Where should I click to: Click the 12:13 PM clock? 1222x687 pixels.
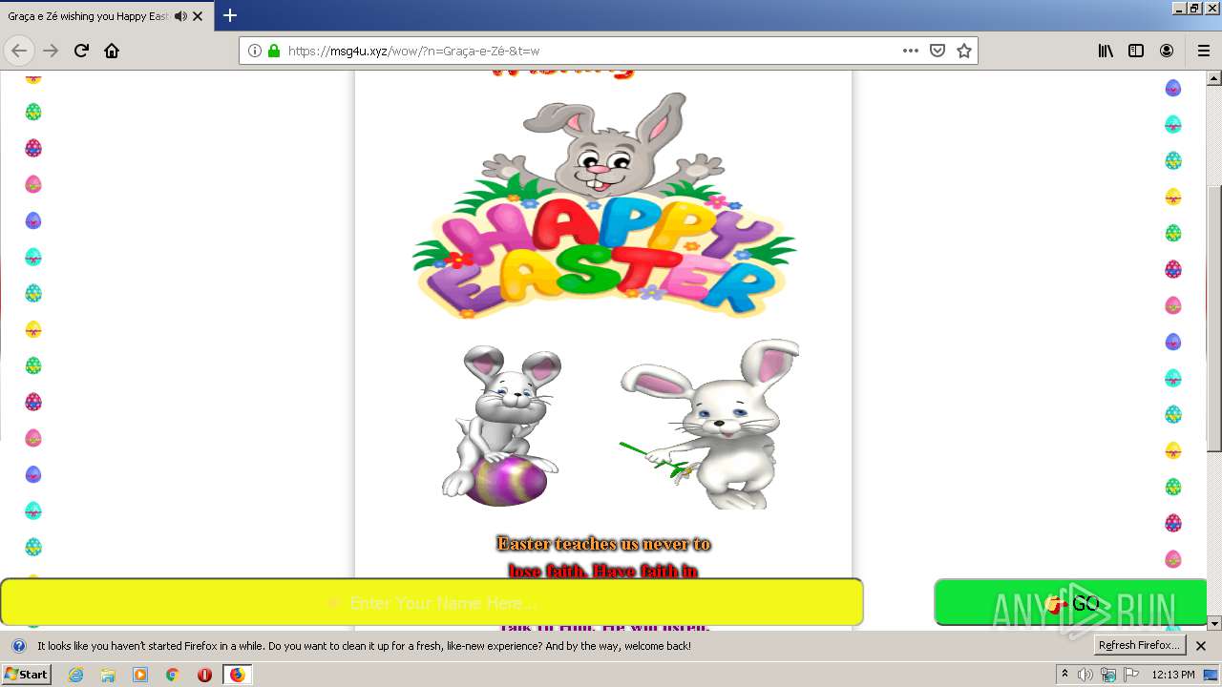click(1173, 675)
